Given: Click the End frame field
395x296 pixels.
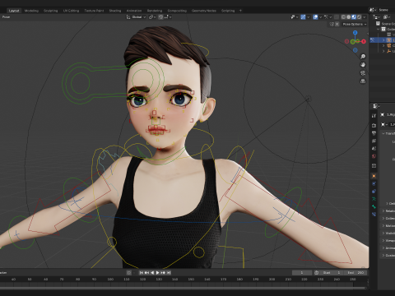Looking at the screenshot, I should (x=355, y=273).
